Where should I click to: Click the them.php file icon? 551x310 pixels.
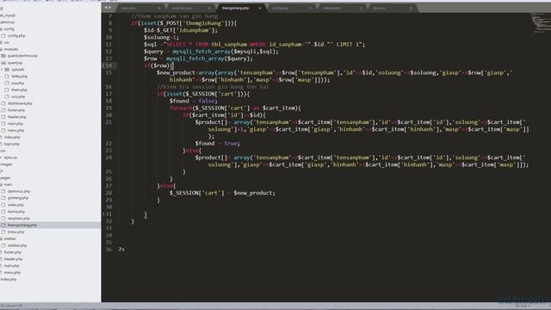[x=7, y=90]
